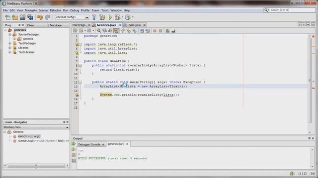318x178 pixels.
Task: Switch to the Type.java tab
Action: pos(134,25)
